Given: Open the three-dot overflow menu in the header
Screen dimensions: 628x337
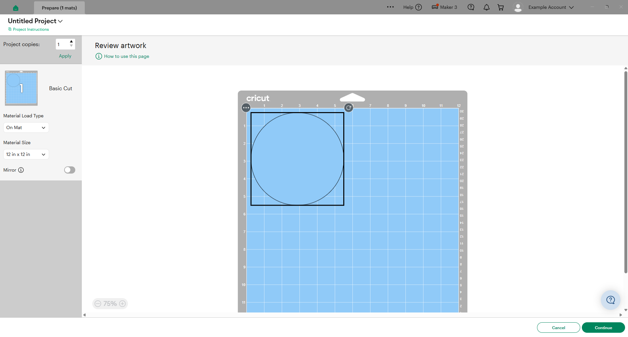Looking at the screenshot, I should (390, 7).
